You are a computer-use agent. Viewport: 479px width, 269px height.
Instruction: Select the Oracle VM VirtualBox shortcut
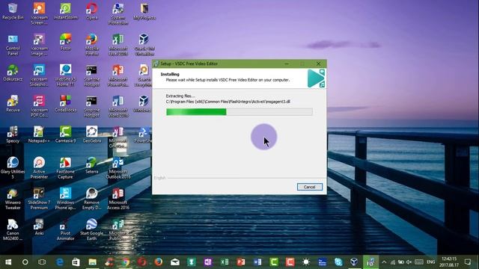[144, 45]
